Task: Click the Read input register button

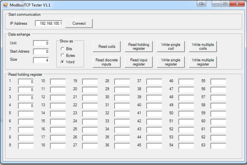Action: [x=139, y=62]
